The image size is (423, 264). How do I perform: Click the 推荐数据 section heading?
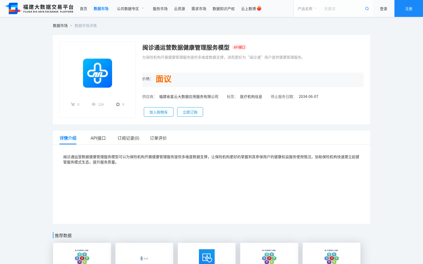click(63, 235)
